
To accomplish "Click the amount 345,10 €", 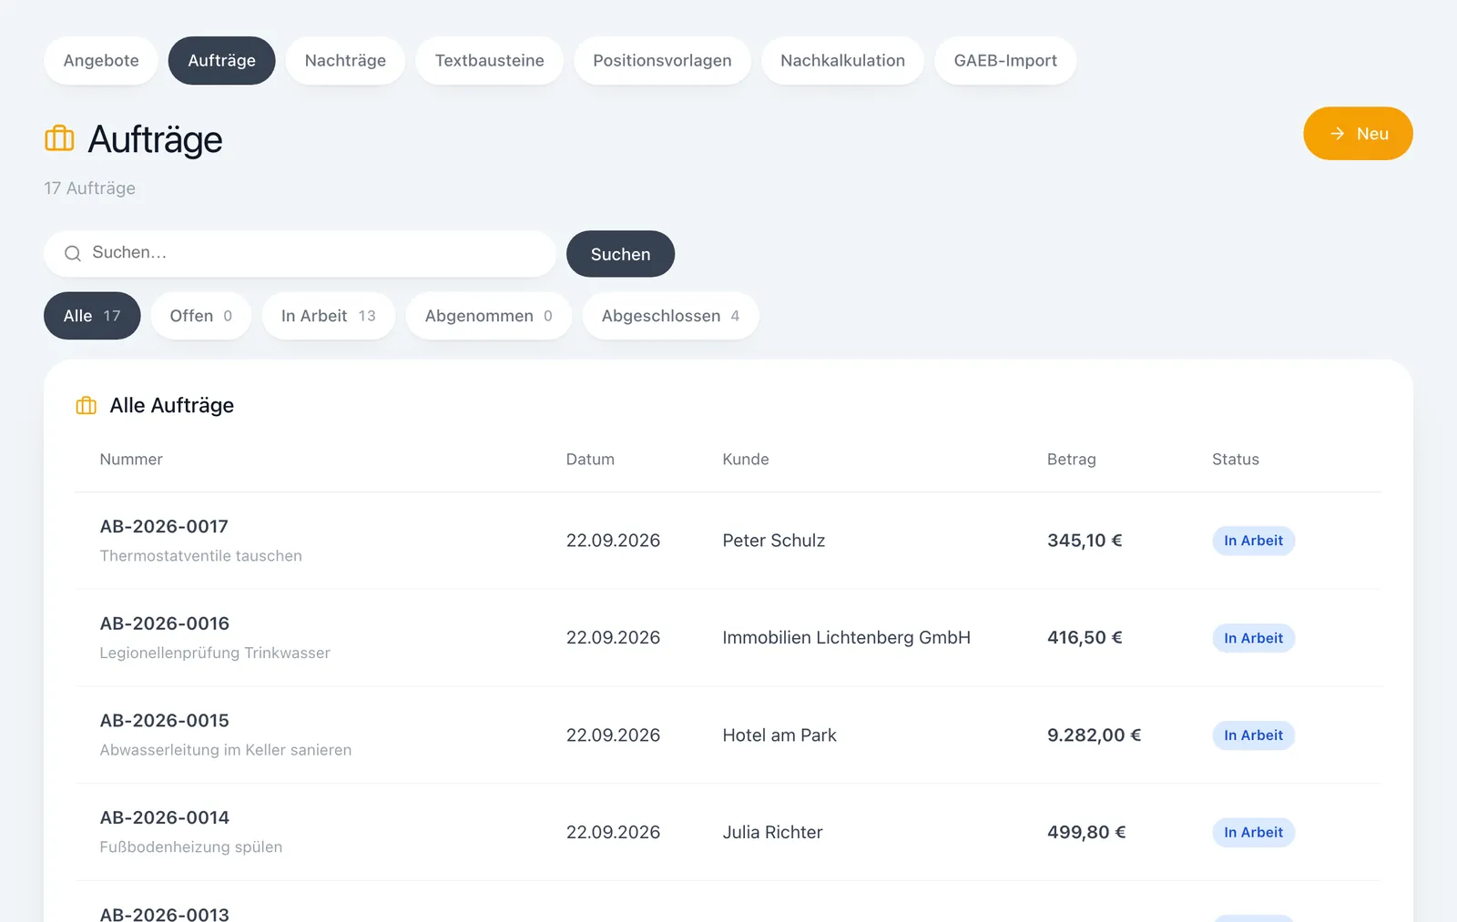I will point(1085,541).
